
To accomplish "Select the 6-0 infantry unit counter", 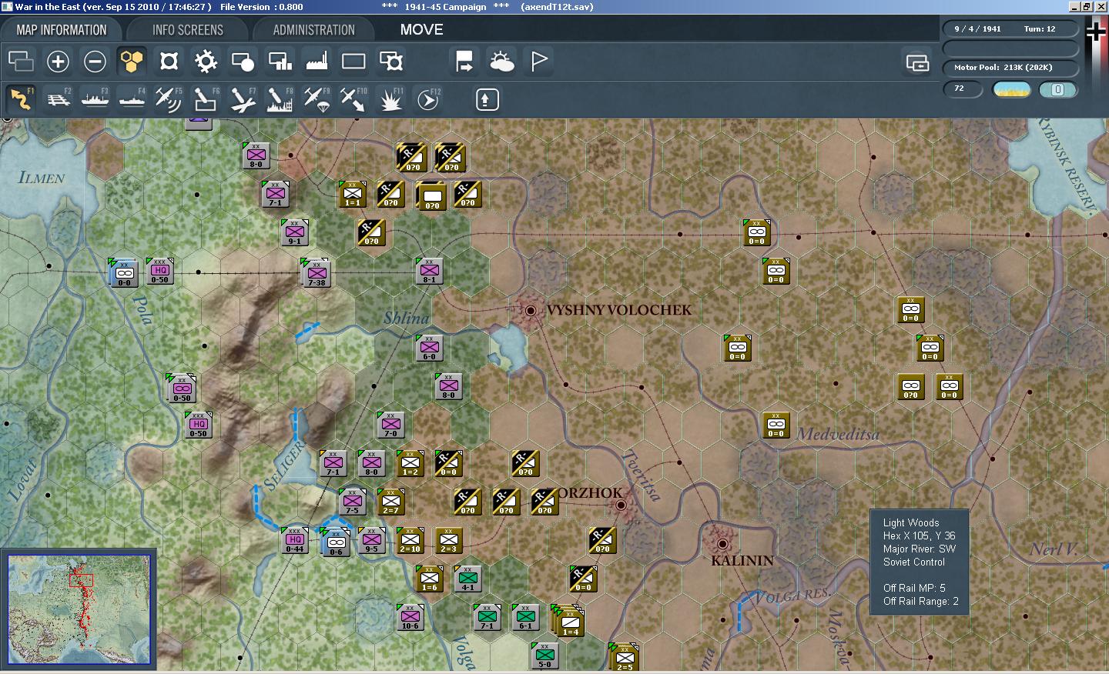I will [430, 348].
